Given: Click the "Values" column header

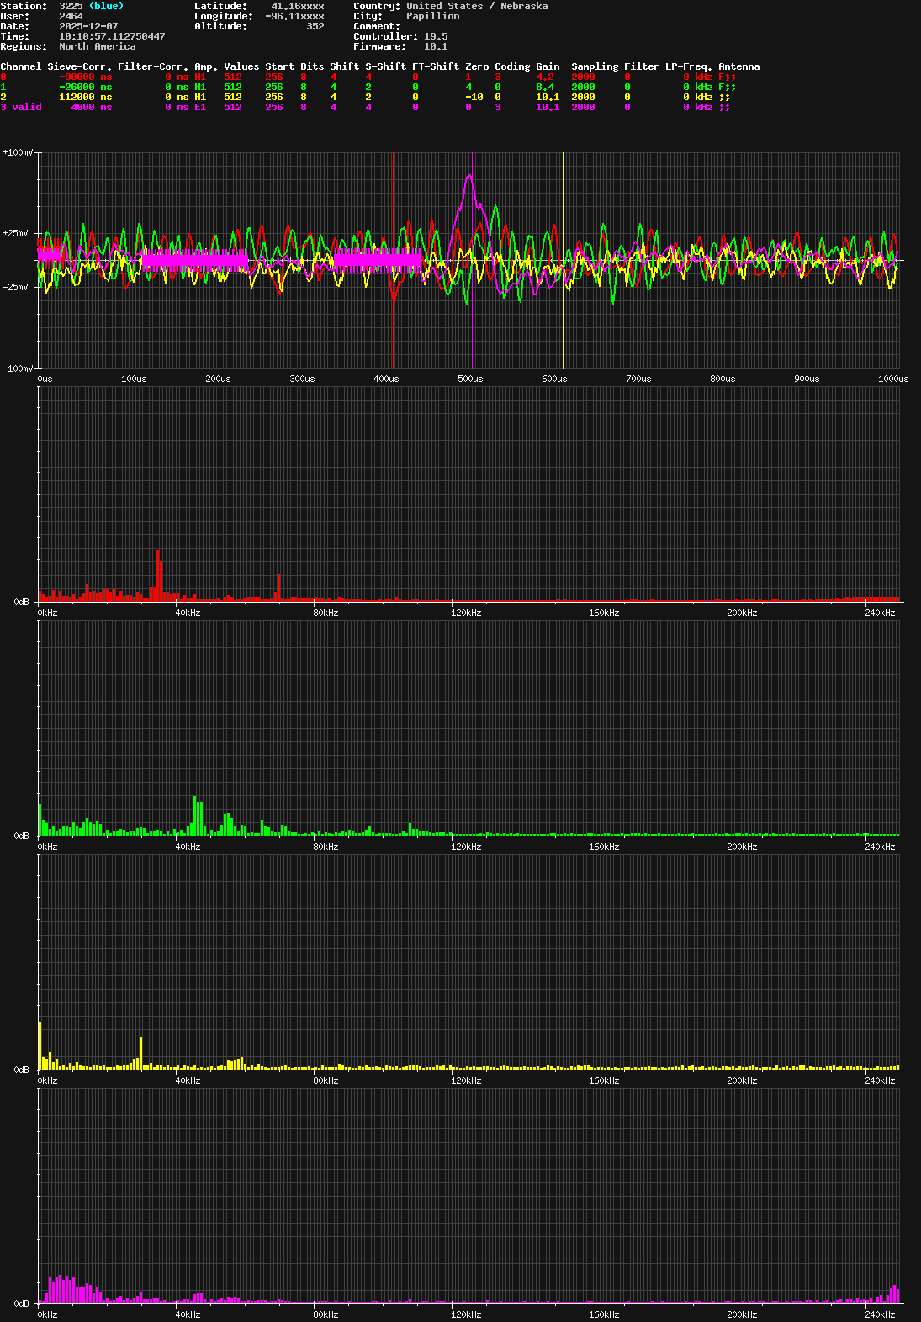Looking at the screenshot, I should tap(241, 66).
